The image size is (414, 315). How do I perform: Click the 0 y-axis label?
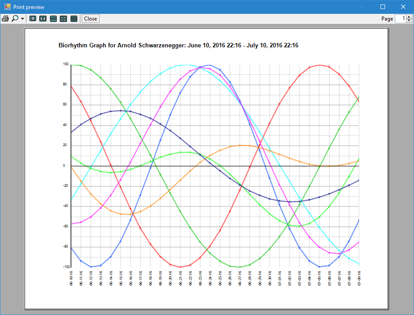point(64,165)
